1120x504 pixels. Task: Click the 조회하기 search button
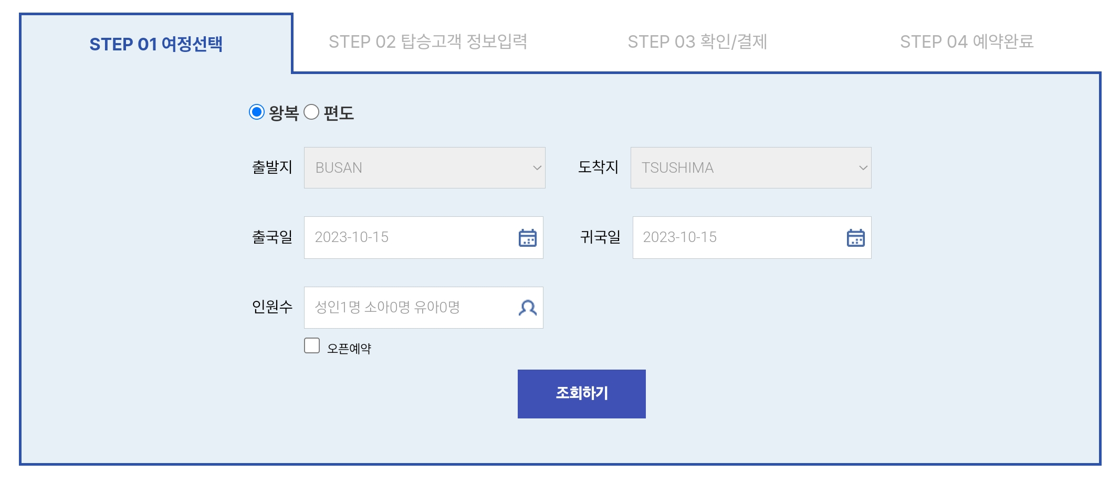[581, 393]
